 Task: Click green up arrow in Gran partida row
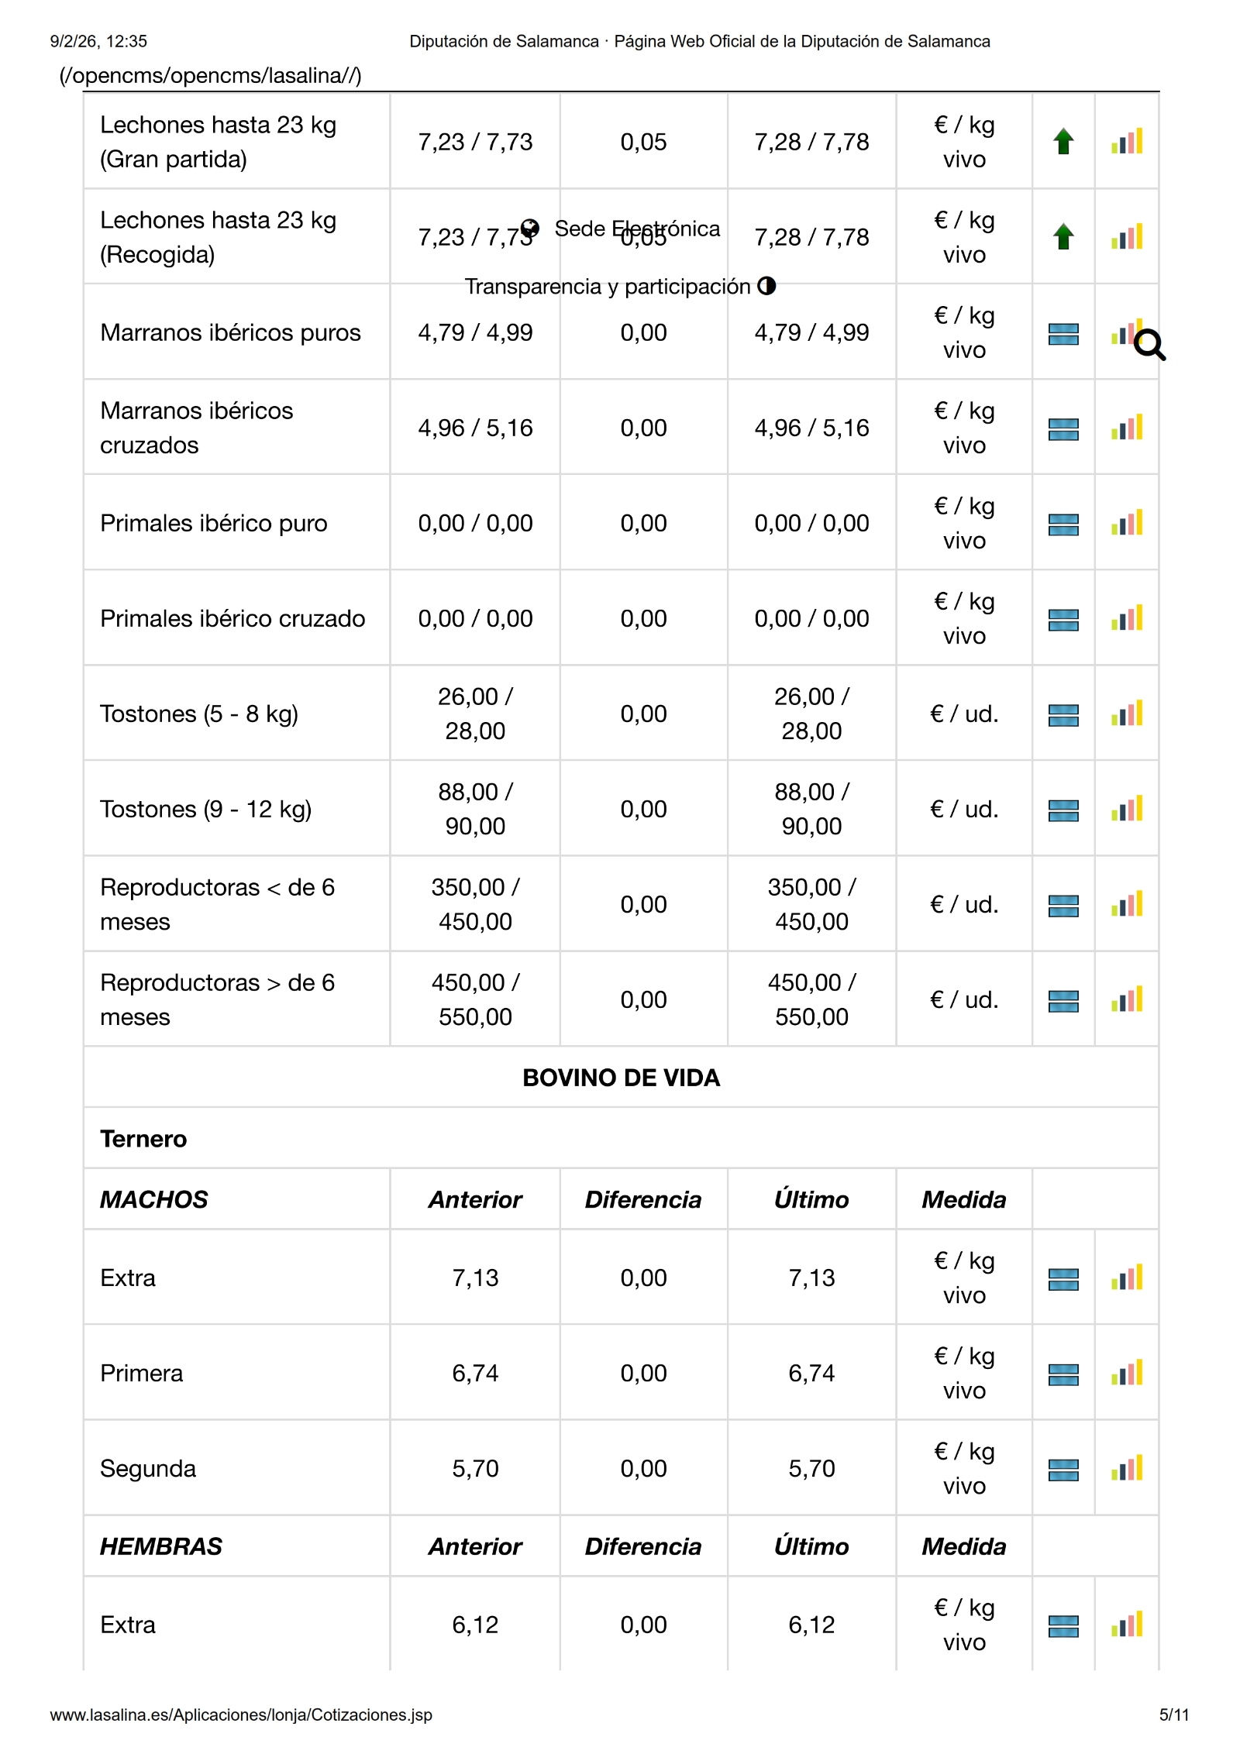1063,142
